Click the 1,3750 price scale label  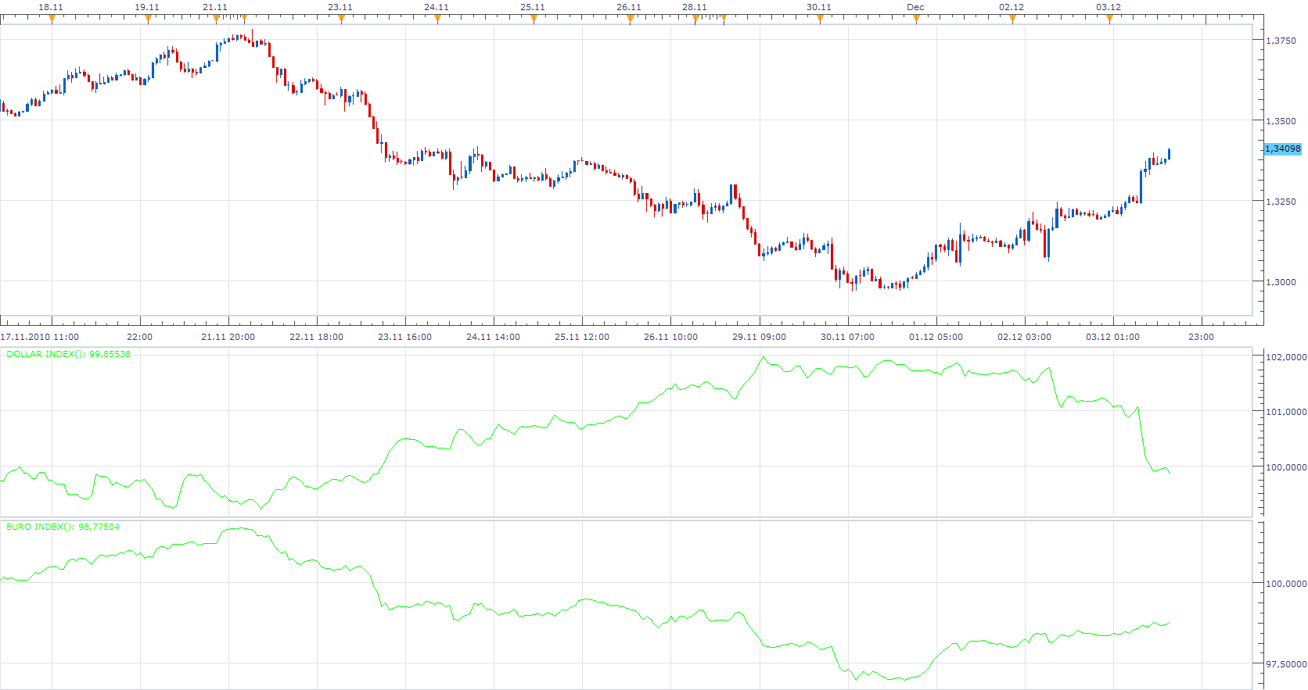click(1281, 41)
